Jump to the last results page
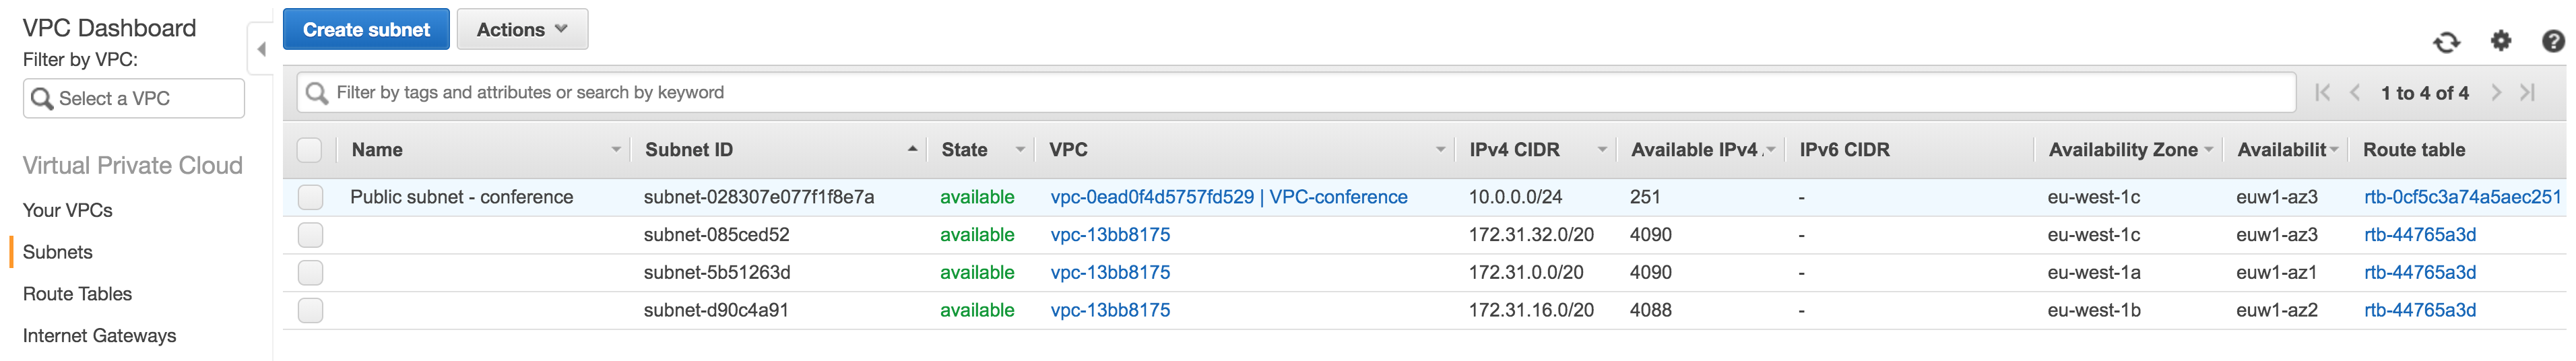This screenshot has width=2576, height=361. (x=2528, y=92)
